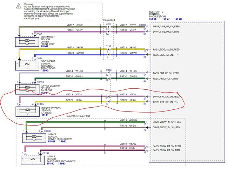Select the C3249 passenger second row sensor symbol
Viewport: 228px width, 169px height.
33,160
